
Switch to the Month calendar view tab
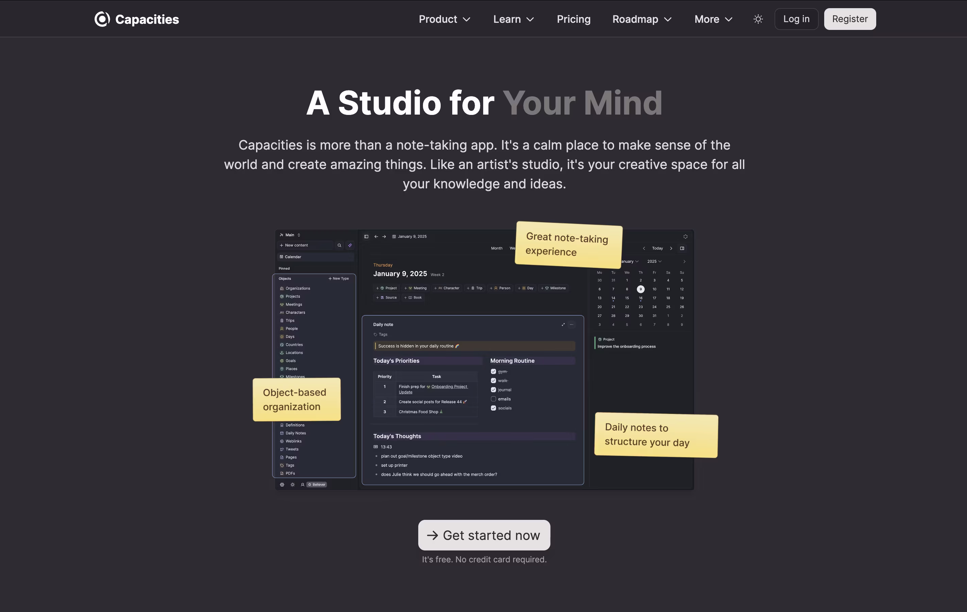(497, 249)
